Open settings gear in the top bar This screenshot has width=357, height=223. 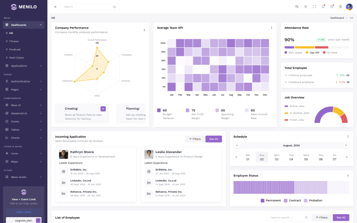[x=340, y=7]
